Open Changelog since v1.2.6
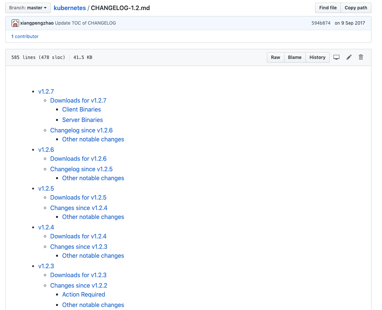The width and height of the screenshot is (382, 310). 81,130
